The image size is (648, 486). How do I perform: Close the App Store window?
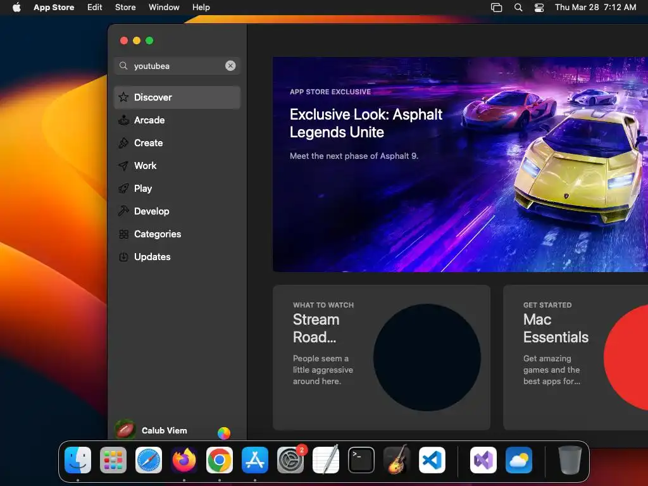[x=123, y=40]
